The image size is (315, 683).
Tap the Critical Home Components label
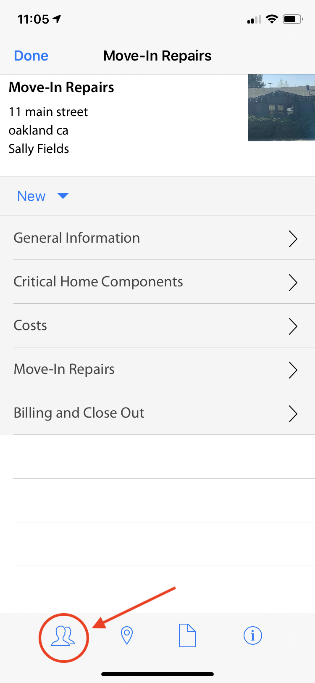click(98, 282)
